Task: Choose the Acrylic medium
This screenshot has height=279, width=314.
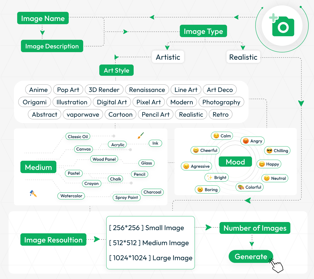Action: [118, 145]
